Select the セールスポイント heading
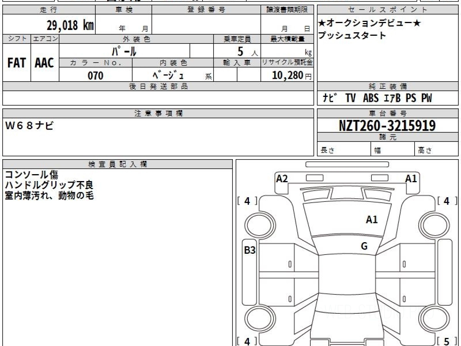Screen dimensions: 461x346 (388, 10)
